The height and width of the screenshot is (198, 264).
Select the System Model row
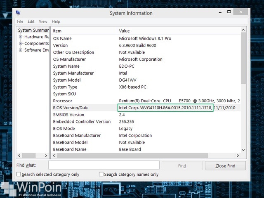pyautogui.click(x=146, y=80)
